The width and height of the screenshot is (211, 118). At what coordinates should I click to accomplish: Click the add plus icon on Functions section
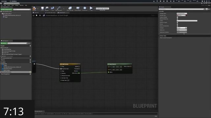(x=30, y=56)
